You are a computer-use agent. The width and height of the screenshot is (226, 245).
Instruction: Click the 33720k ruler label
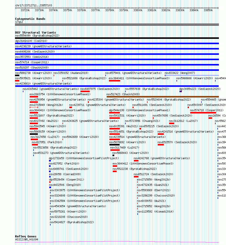point(25,10)
